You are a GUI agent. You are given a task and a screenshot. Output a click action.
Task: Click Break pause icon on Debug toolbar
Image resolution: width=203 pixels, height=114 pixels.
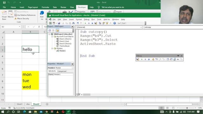(145, 59)
